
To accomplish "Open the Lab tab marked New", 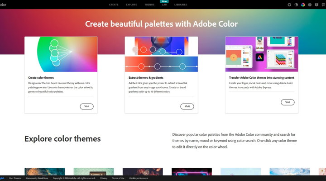I will 164,5.
